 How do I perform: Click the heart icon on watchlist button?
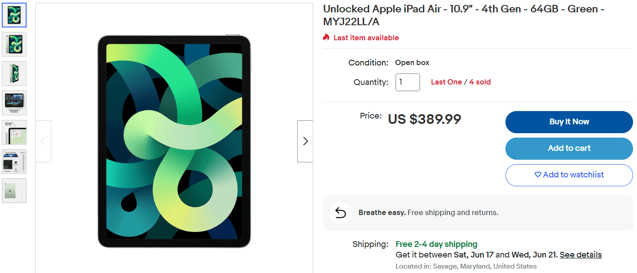tap(538, 175)
